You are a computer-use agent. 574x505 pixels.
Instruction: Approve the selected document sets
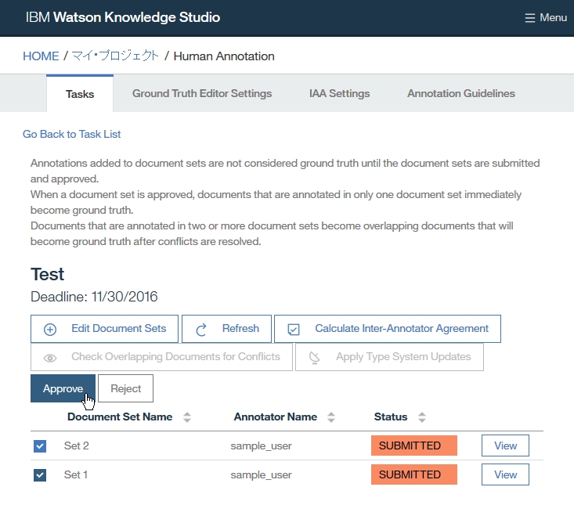[x=63, y=388]
